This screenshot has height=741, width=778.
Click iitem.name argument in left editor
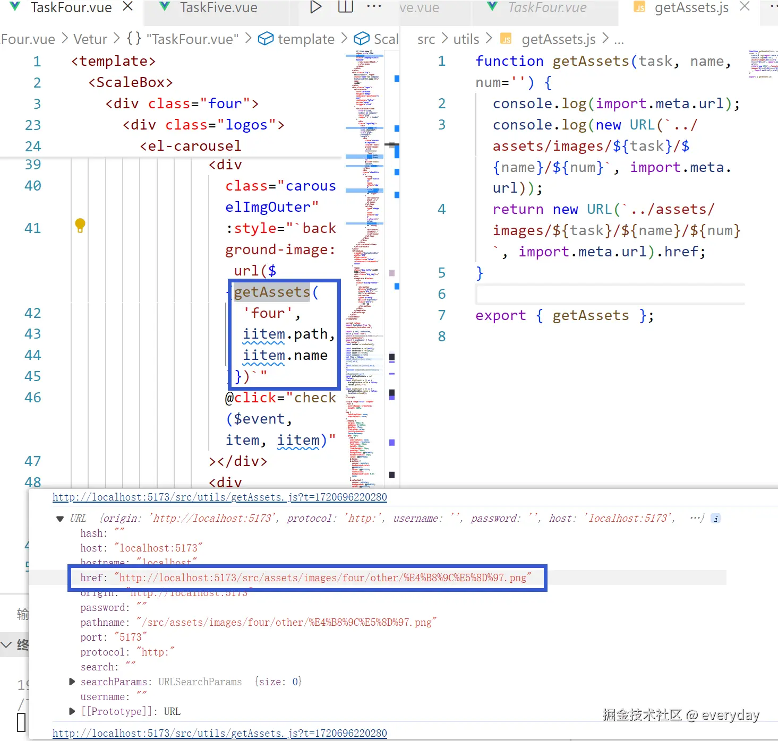coord(285,356)
